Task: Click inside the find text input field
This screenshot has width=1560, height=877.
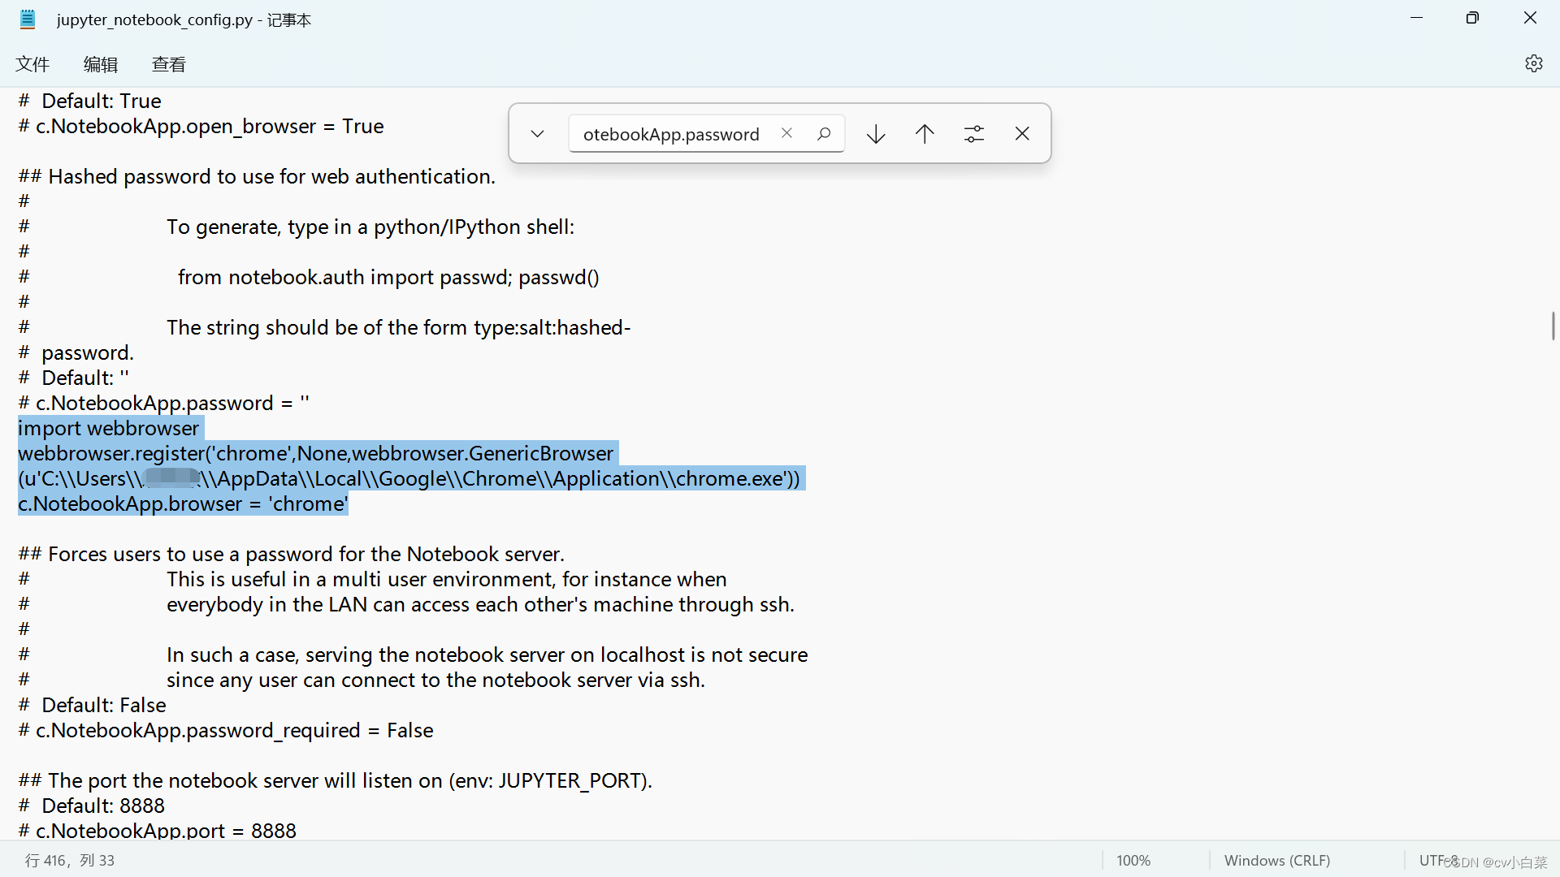Action: coord(671,134)
